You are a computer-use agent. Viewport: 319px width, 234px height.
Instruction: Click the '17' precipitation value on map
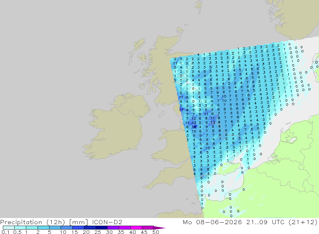click(x=181, y=110)
